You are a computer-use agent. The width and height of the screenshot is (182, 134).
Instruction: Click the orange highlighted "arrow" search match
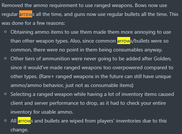[x=26, y=14]
